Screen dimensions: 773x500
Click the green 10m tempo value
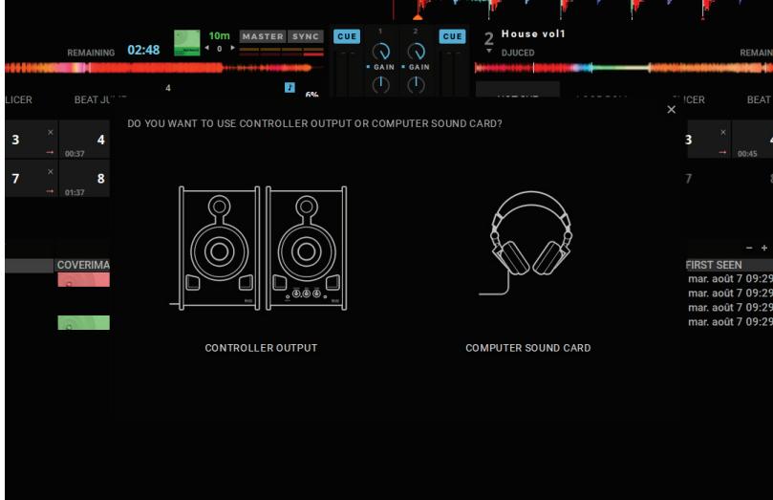coord(219,35)
